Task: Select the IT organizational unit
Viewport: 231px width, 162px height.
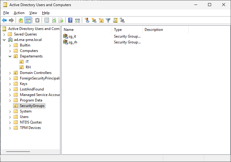Action: click(x=27, y=62)
